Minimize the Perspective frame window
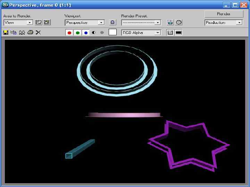250x187 pixels. click(x=226, y=5)
